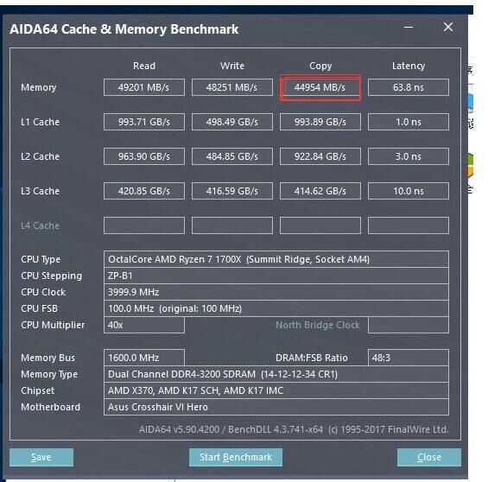Click Start Benchmark button
488x482 pixels.
tap(236, 457)
